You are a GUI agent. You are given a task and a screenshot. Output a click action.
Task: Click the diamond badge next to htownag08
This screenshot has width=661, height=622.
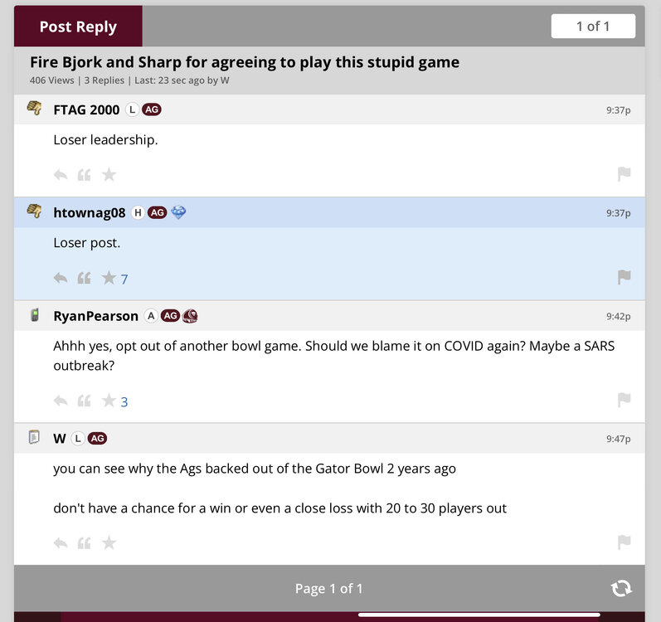pyautogui.click(x=178, y=213)
